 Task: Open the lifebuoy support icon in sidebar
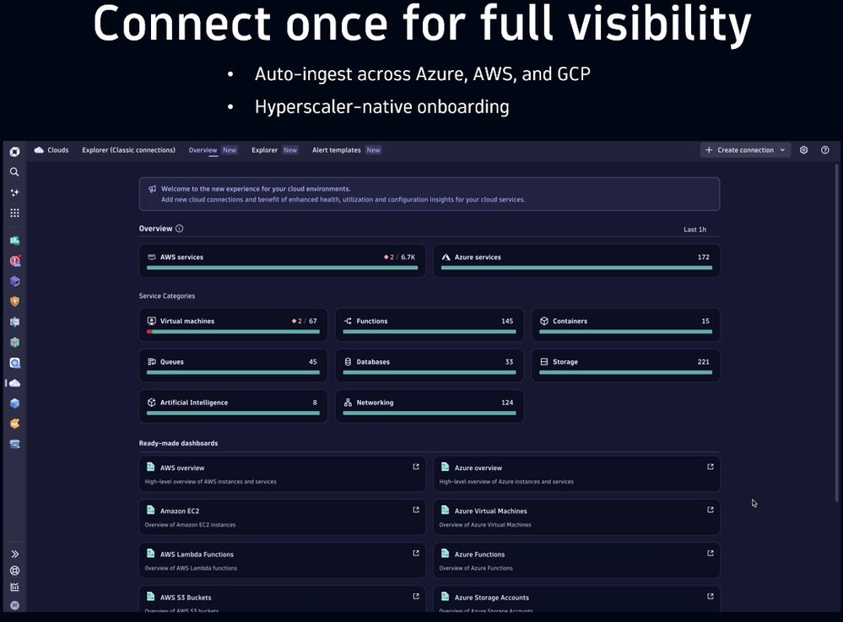[x=14, y=571]
